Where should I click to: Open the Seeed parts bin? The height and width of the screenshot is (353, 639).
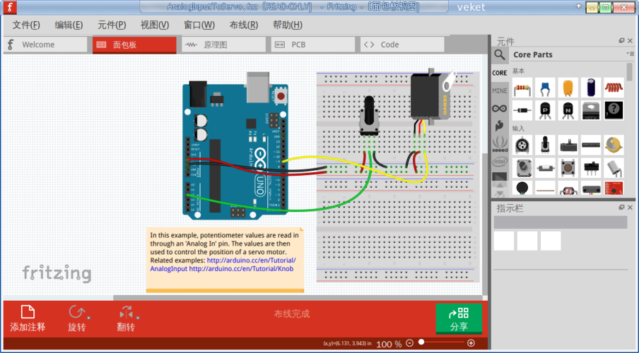(x=500, y=144)
